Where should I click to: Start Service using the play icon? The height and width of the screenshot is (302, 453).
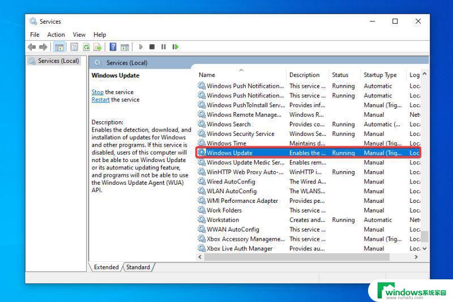[x=140, y=47]
